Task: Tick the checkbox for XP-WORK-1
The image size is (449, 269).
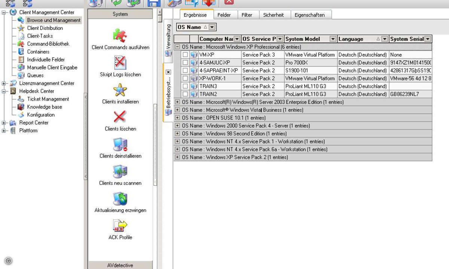Action: 185,78
